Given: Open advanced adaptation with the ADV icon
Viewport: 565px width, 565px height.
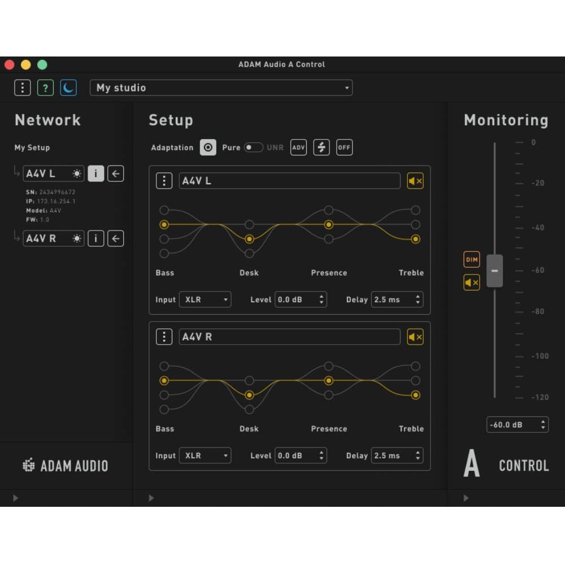Looking at the screenshot, I should point(298,147).
